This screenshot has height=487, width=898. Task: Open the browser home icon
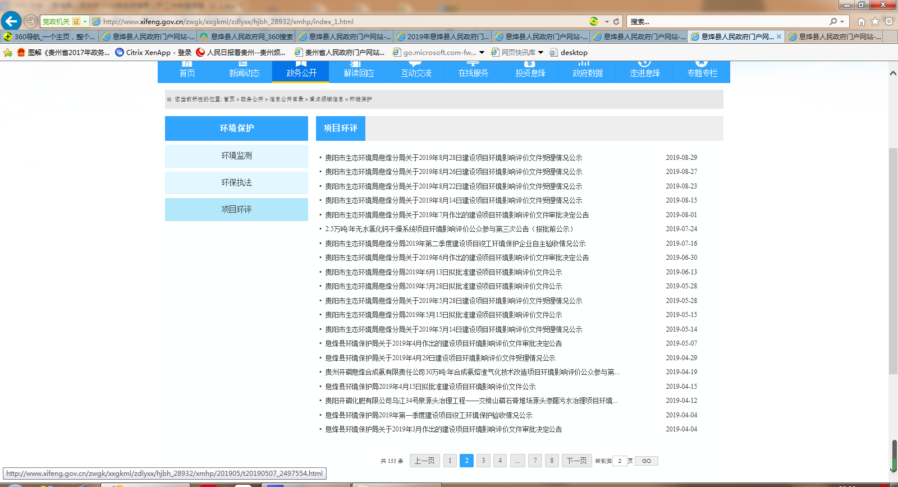(x=861, y=21)
